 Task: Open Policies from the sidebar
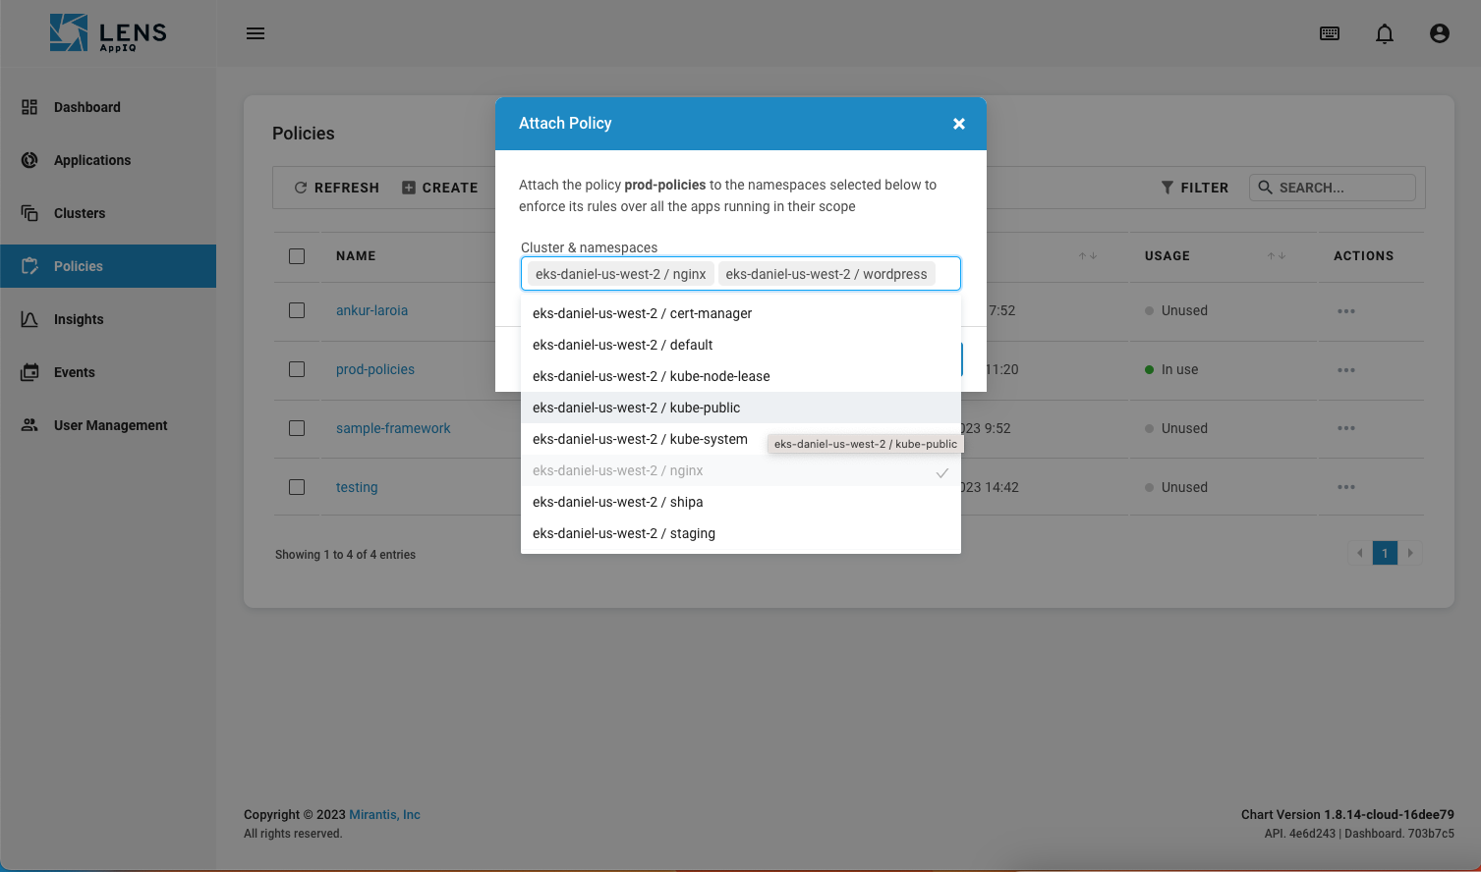pyautogui.click(x=108, y=266)
